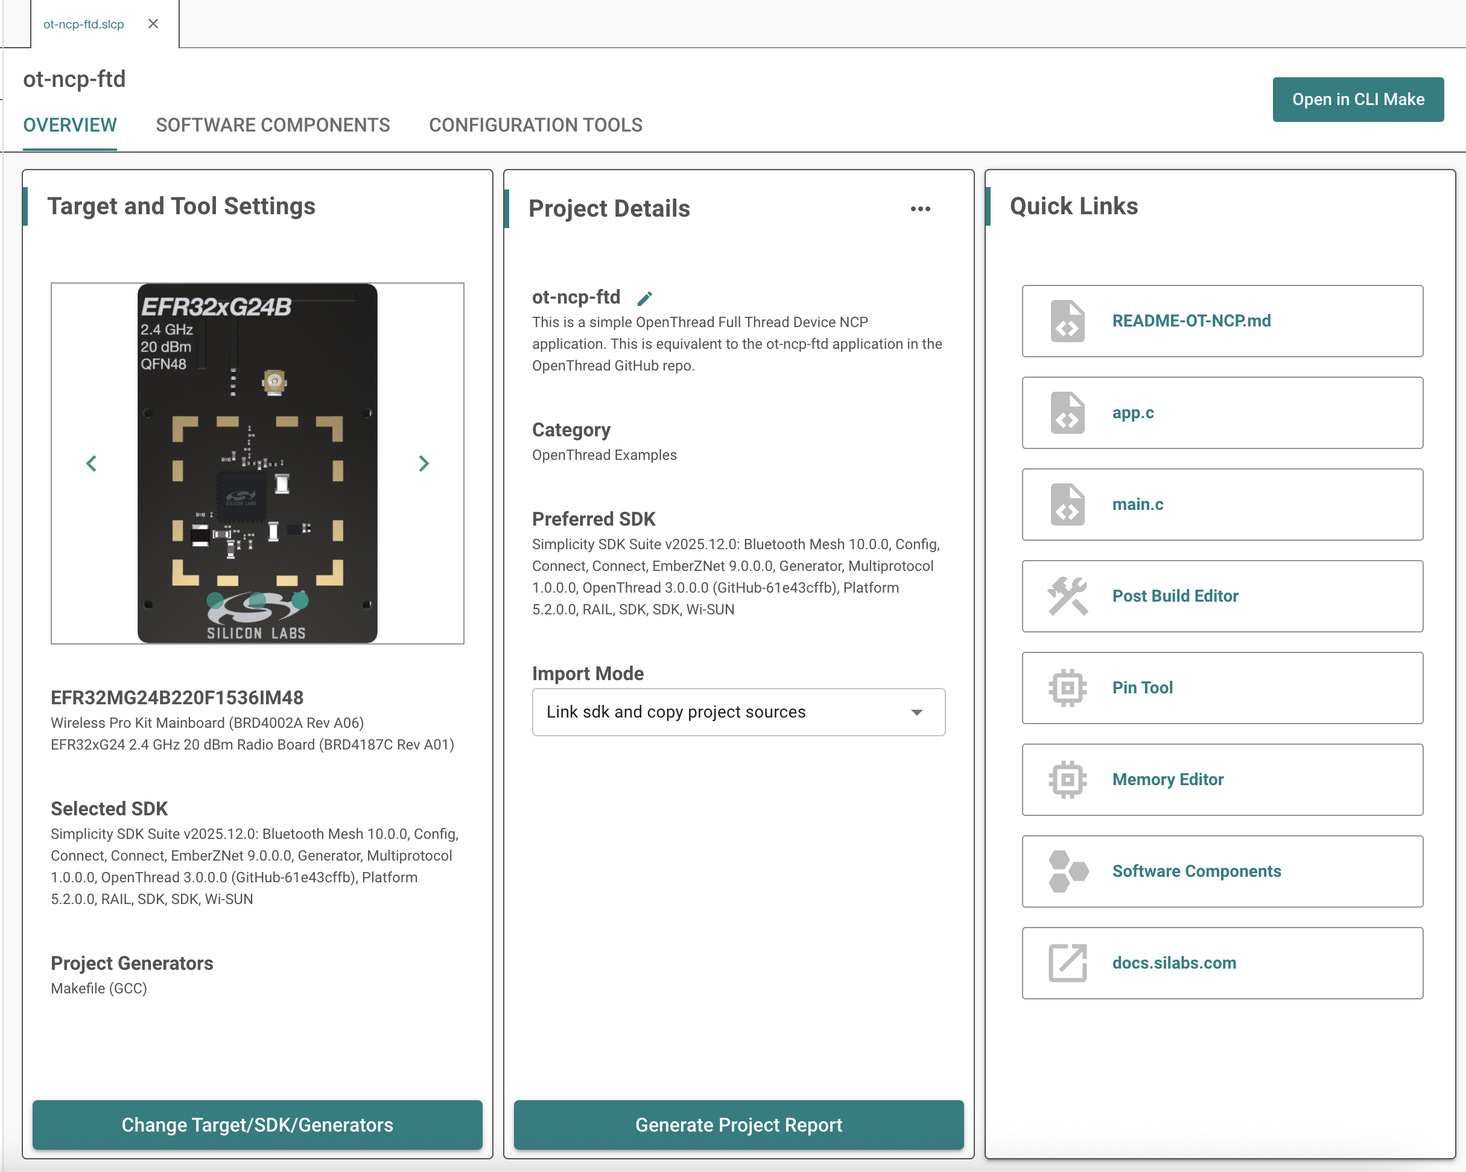The height and width of the screenshot is (1172, 1466).
Task: Show the next board image
Action: click(424, 464)
